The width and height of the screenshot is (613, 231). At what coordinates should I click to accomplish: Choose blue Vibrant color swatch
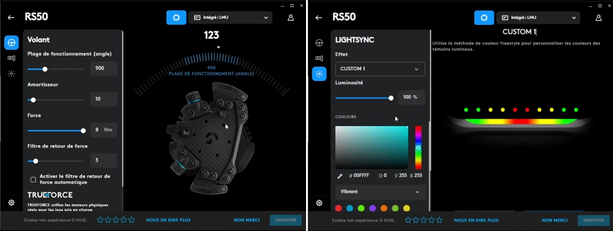[x=350, y=208]
